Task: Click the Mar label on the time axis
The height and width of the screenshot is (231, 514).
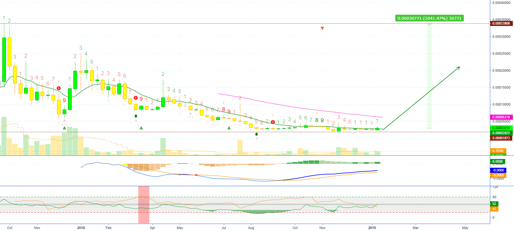Action: [x=416, y=228]
